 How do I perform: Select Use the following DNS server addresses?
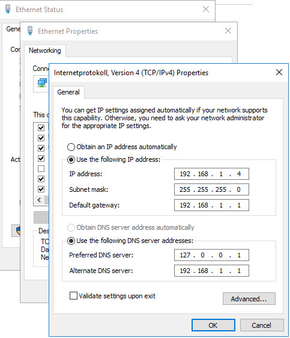[71, 241]
